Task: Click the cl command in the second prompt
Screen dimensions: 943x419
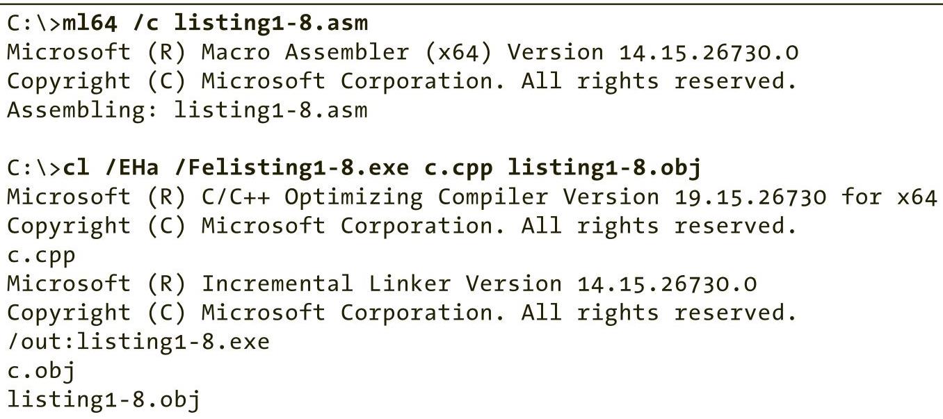Action: click(x=76, y=168)
